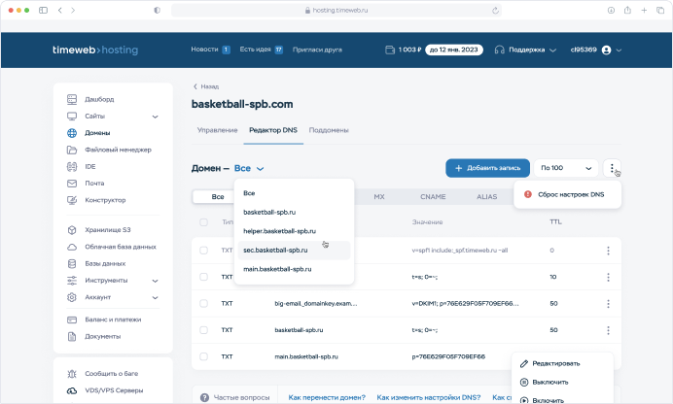Click the IDE icon in sidebar
673x404 pixels.
tap(72, 167)
